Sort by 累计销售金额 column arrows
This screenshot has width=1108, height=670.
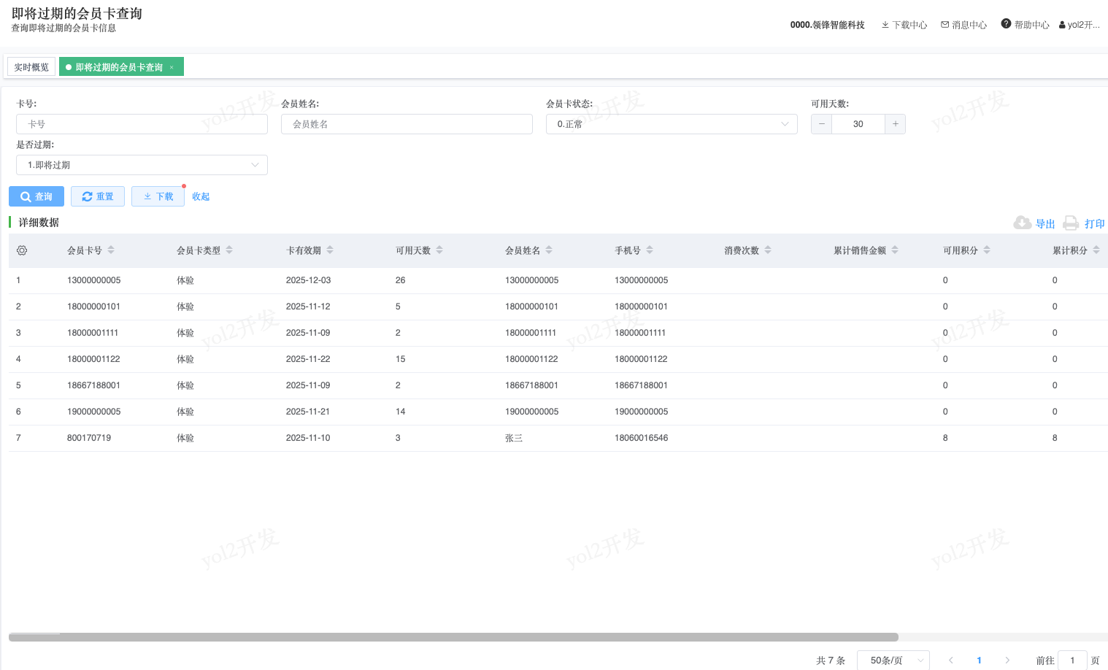pyautogui.click(x=895, y=250)
